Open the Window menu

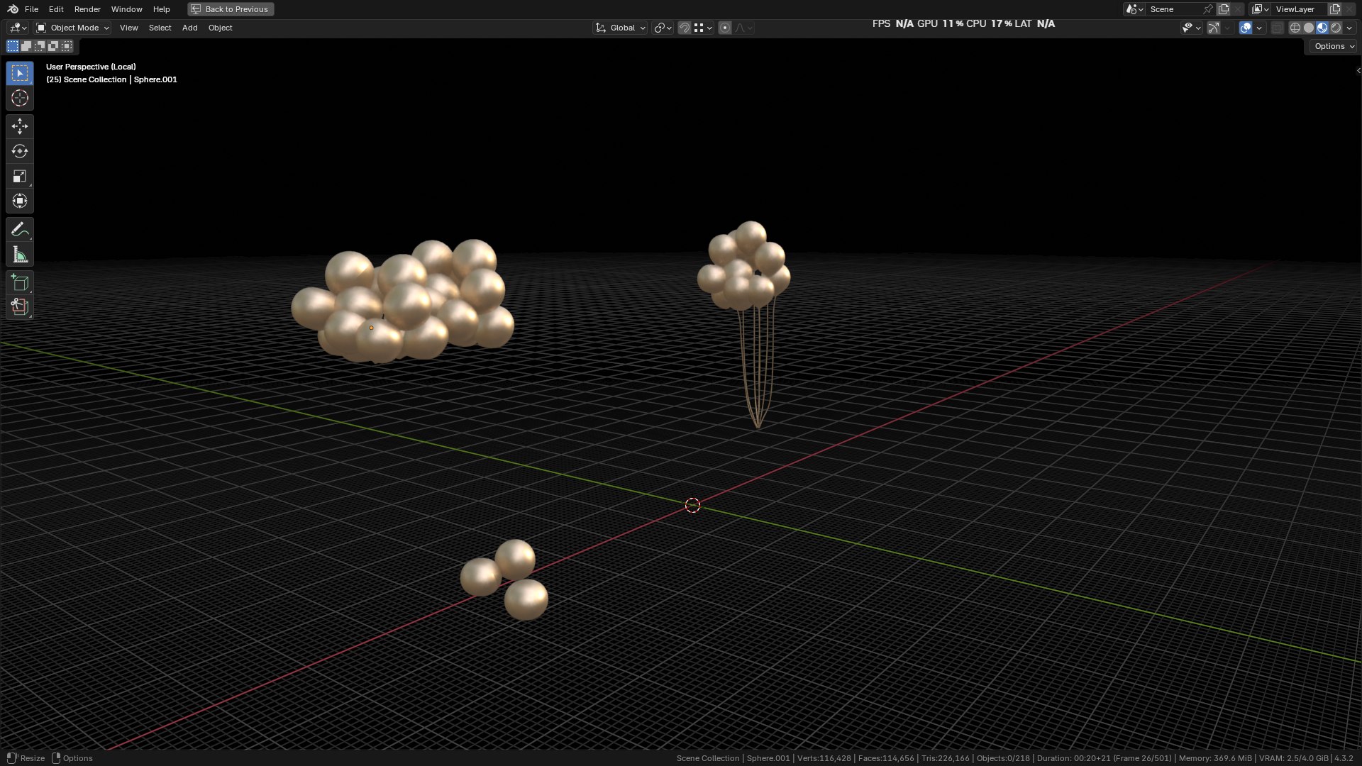pos(126,9)
